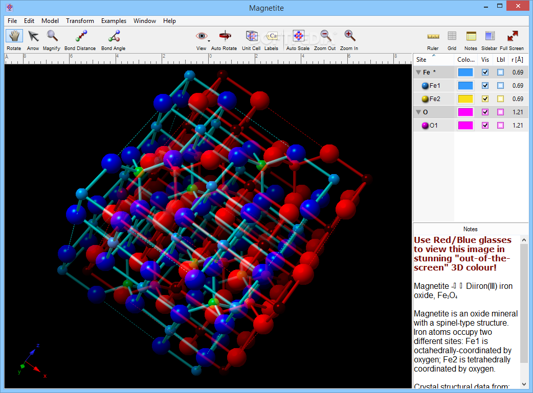Click the Notes panel heading

pos(470,229)
